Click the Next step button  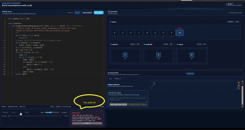(x=27, y=112)
